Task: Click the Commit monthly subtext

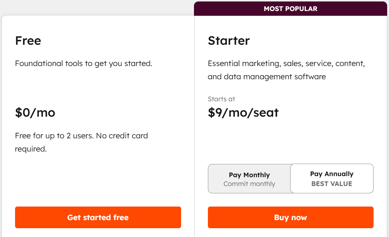Action: pyautogui.click(x=249, y=184)
